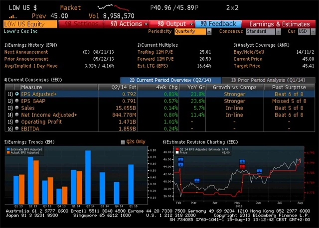Viewport: 319px width, 228px height.
Task: Click the tall Q2 14 estimate bar
Action: pos(88,177)
